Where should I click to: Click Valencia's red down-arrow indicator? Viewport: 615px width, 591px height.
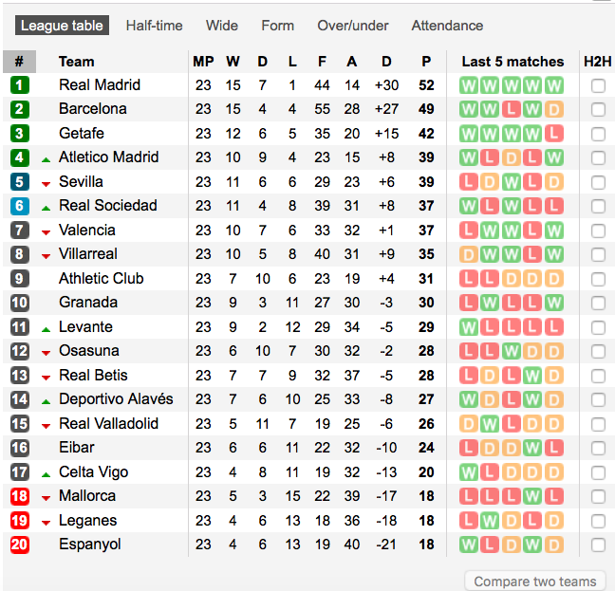click(46, 232)
